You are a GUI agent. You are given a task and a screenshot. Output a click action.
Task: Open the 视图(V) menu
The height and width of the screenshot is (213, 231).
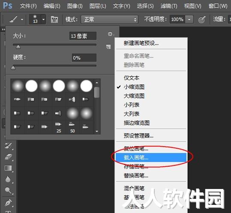192,6
